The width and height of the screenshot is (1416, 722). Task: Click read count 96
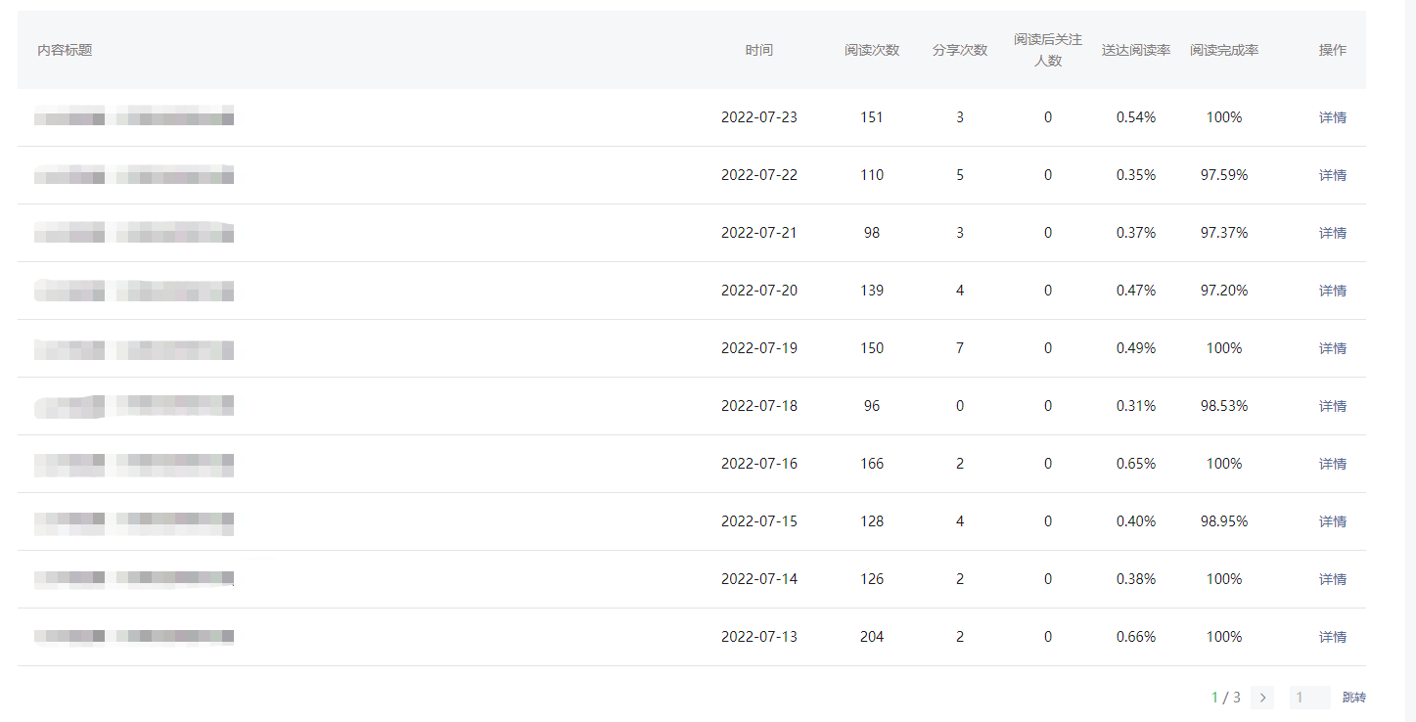[872, 406]
